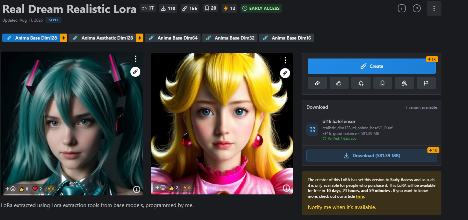Click the '1 variant available' text
The width and height of the screenshot is (468, 220).
click(x=421, y=107)
